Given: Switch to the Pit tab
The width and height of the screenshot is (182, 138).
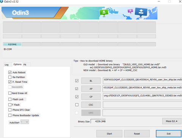Looking at the screenshot, I should [x=25, y=65].
